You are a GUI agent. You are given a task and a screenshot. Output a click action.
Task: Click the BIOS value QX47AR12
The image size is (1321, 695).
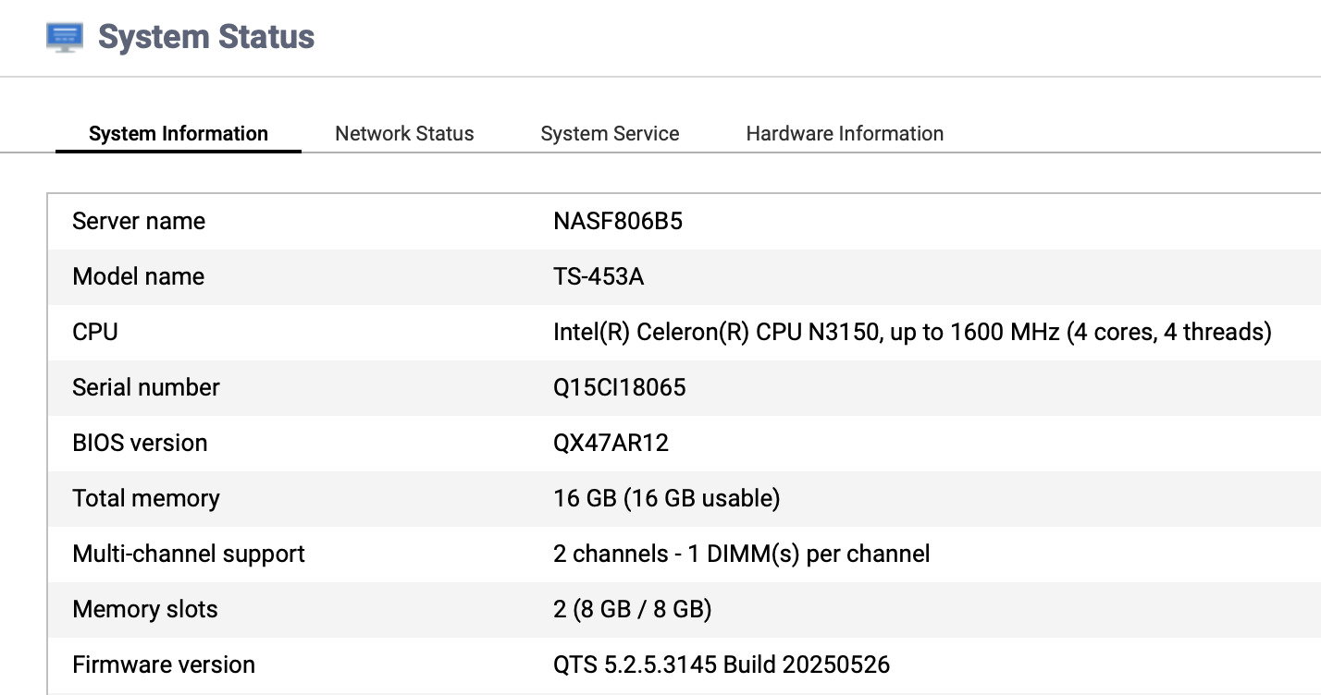coord(611,444)
